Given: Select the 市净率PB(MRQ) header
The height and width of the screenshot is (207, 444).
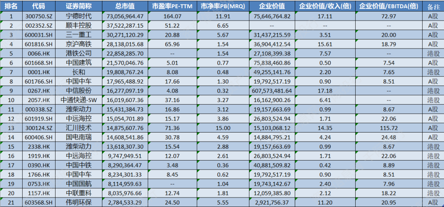Looking at the screenshot, I should pyautogui.click(x=223, y=7).
